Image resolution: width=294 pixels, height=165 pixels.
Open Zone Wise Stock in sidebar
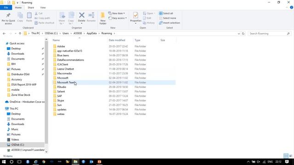tap(21, 95)
